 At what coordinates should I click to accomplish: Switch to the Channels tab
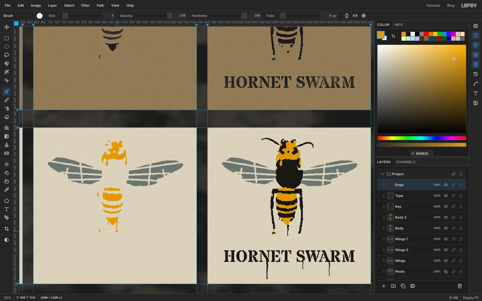405,162
